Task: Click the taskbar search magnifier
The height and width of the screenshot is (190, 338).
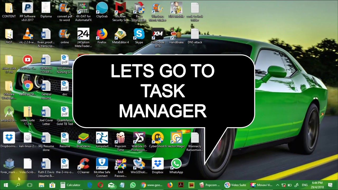Action: [18, 185]
